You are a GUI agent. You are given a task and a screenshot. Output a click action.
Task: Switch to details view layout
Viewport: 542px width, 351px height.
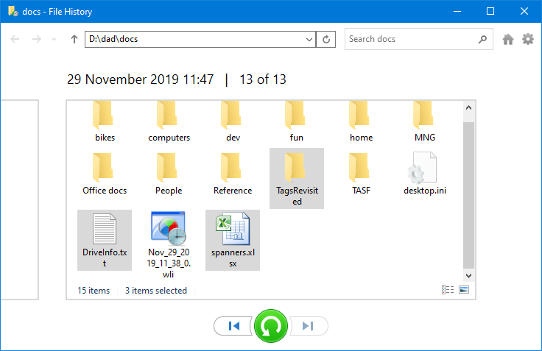[x=447, y=290]
